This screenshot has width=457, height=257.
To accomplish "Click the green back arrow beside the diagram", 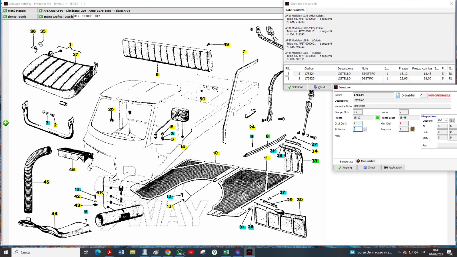I will pos(6,123).
